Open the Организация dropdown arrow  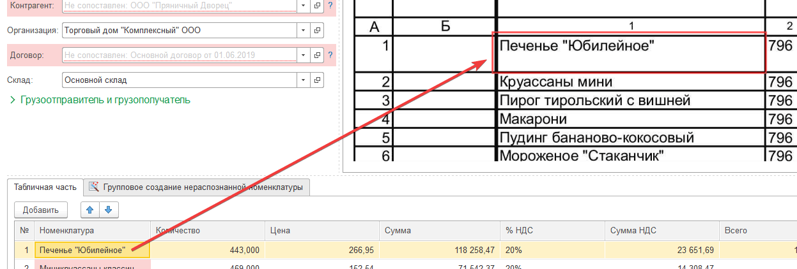click(303, 30)
